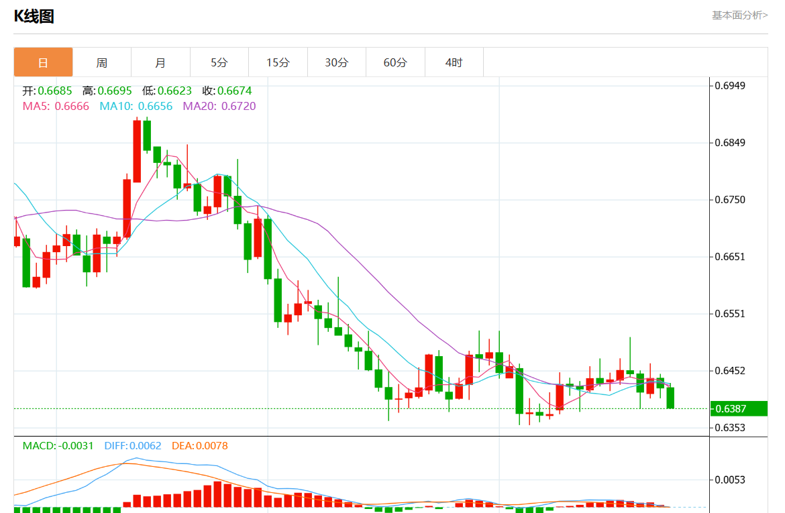This screenshot has width=785, height=513.
Task: Click the K线图 heading
Action: pyautogui.click(x=34, y=16)
